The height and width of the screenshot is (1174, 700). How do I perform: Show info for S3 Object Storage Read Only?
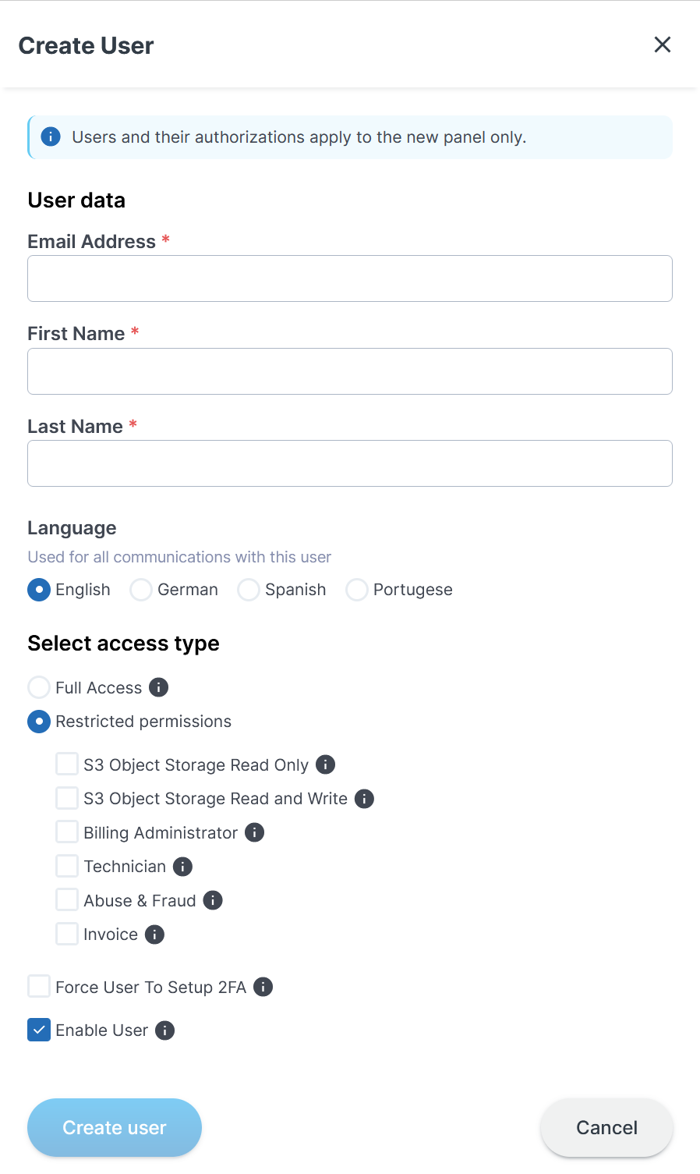[325, 764]
